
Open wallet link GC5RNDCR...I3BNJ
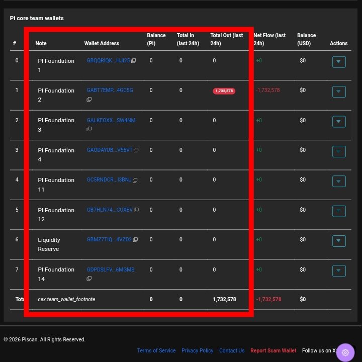109,180
